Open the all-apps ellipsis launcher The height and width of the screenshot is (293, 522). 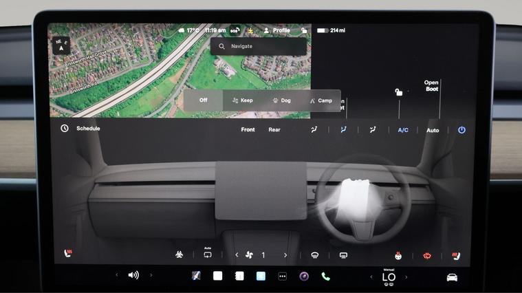click(x=282, y=276)
